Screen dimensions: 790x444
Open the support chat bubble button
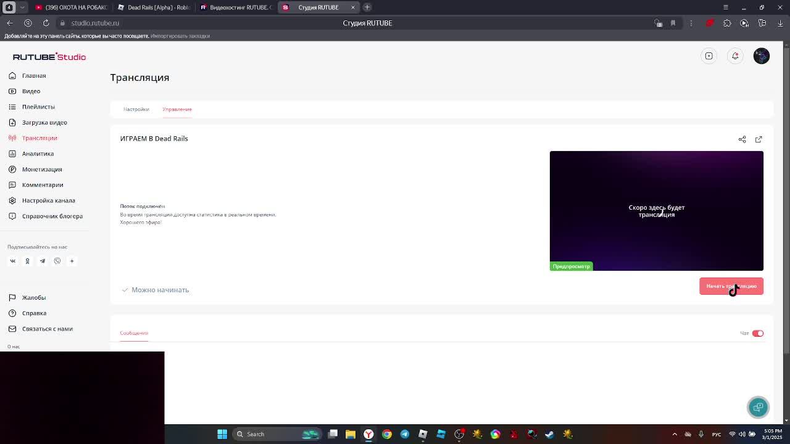coord(759,407)
